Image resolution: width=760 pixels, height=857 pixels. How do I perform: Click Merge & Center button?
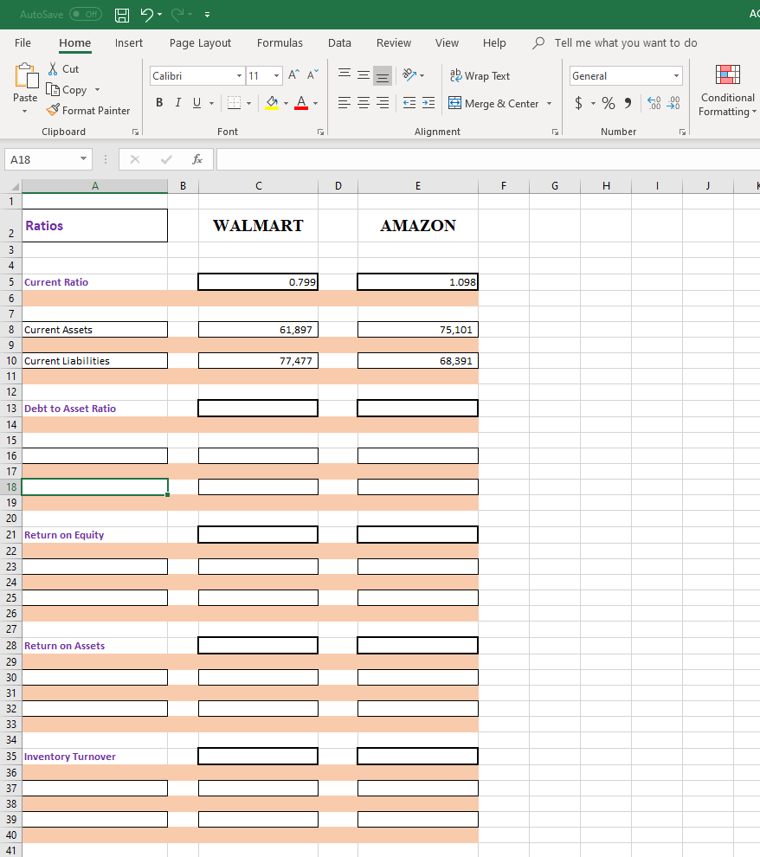[493, 103]
